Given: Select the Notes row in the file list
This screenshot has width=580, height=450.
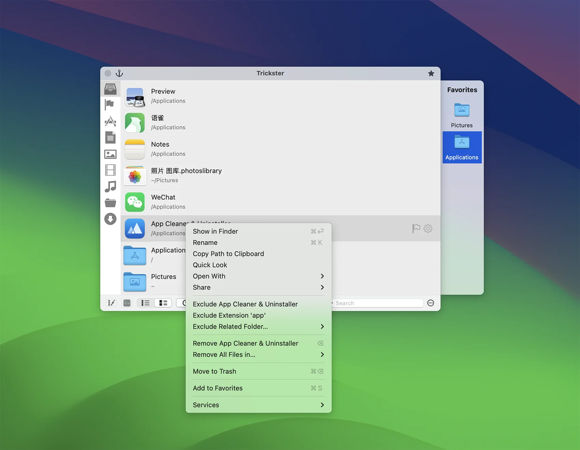Looking at the screenshot, I should tap(280, 149).
